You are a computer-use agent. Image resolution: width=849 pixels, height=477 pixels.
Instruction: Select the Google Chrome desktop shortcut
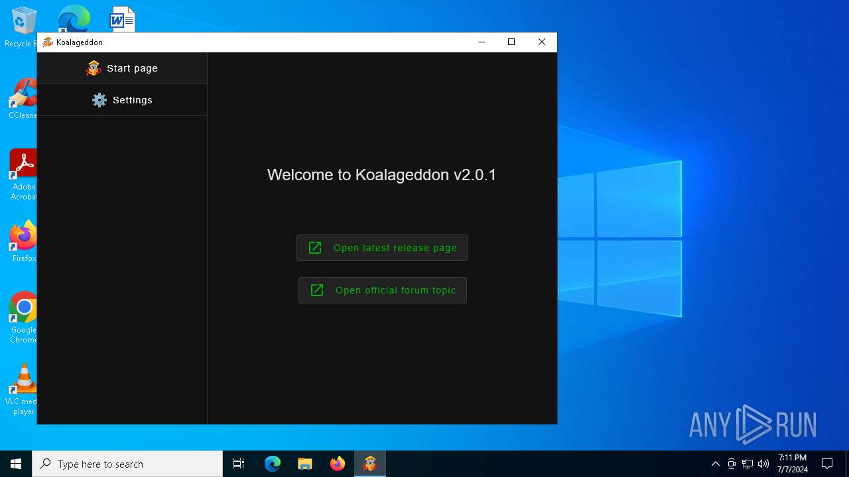(x=23, y=317)
